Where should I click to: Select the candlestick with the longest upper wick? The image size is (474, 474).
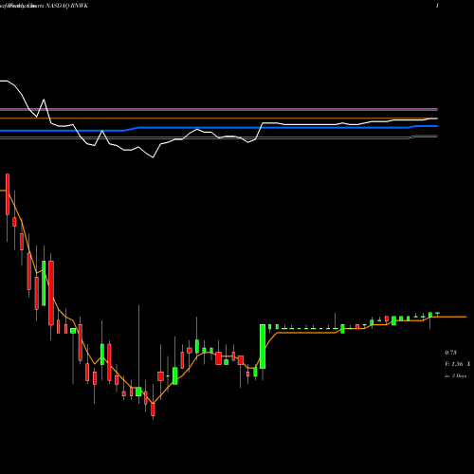(x=138, y=392)
